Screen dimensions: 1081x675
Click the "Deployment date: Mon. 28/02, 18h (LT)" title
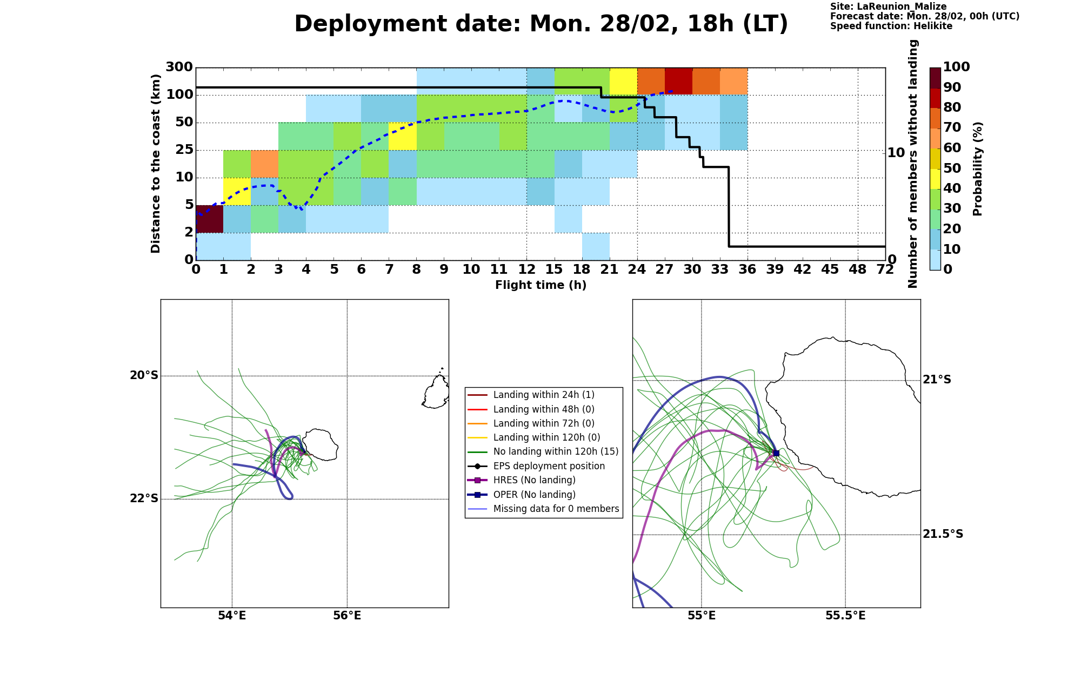(x=541, y=24)
